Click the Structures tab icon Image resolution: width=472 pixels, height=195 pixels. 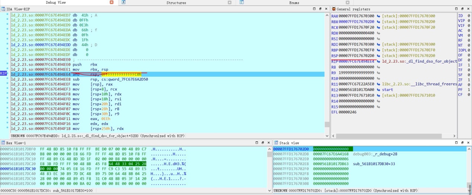pos(124,3)
